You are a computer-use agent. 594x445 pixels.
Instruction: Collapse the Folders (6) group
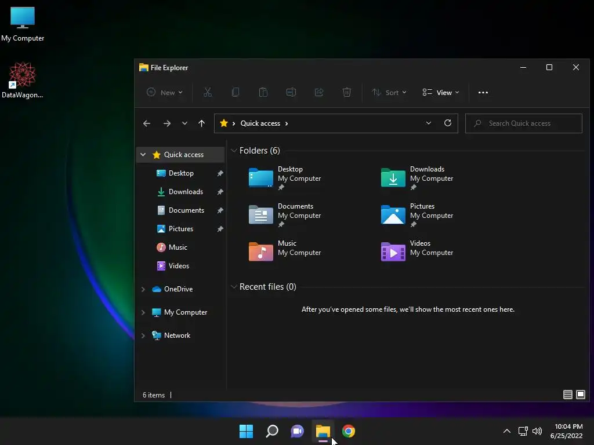click(x=234, y=151)
